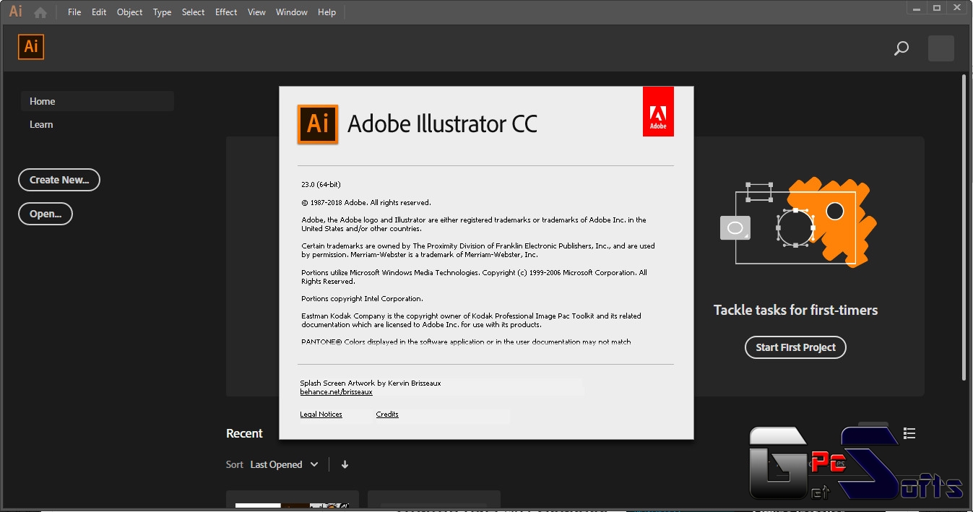Click the red Adobe logo in the About dialog
Image resolution: width=973 pixels, height=512 pixels.
(x=658, y=112)
